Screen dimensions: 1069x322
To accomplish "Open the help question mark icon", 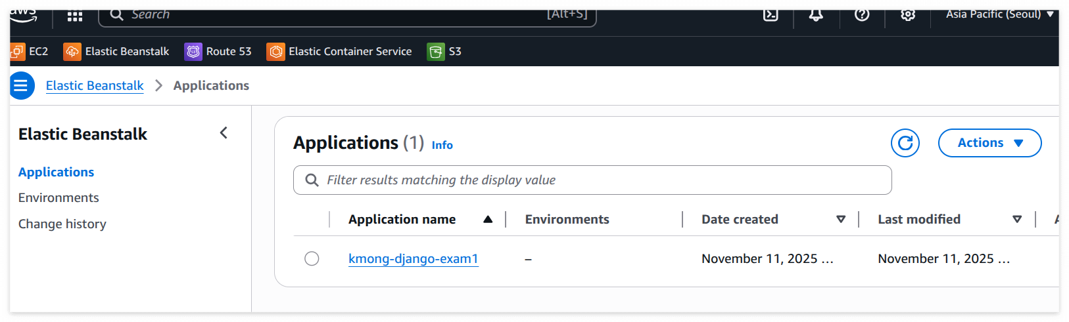I will (x=862, y=15).
